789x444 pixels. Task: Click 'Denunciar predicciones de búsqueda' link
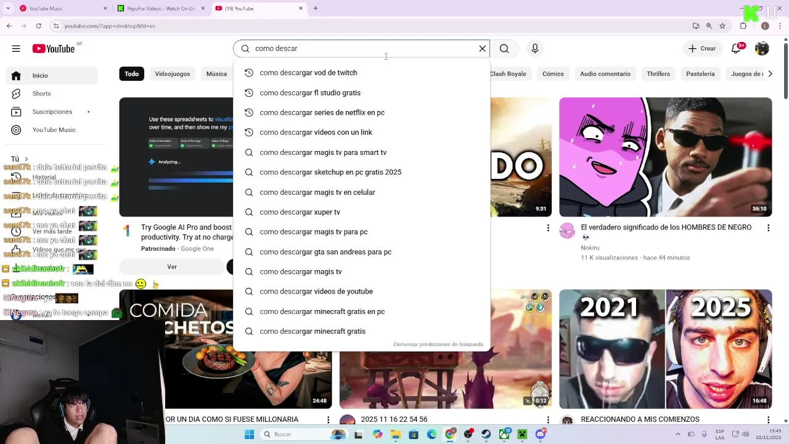pyautogui.click(x=438, y=344)
